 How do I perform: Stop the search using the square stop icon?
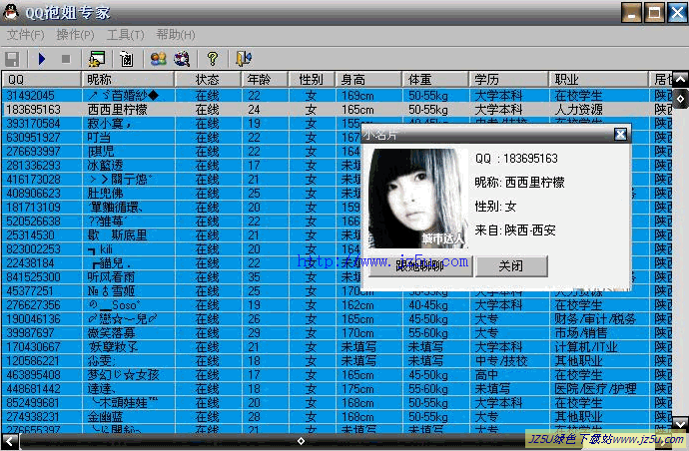66,59
